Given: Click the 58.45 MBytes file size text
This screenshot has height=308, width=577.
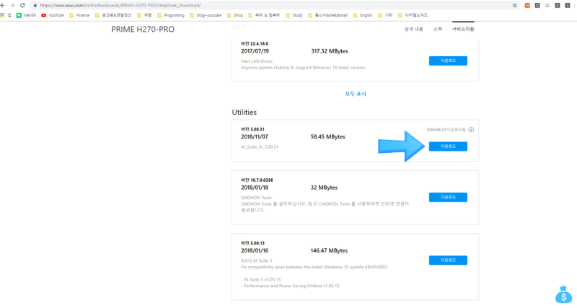Looking at the screenshot, I should coord(328,136).
